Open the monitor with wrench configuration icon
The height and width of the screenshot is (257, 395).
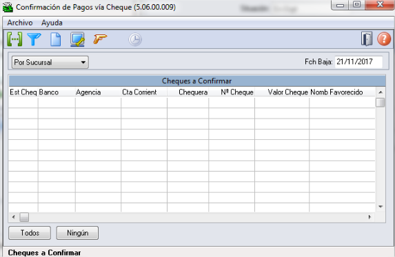coord(77,39)
